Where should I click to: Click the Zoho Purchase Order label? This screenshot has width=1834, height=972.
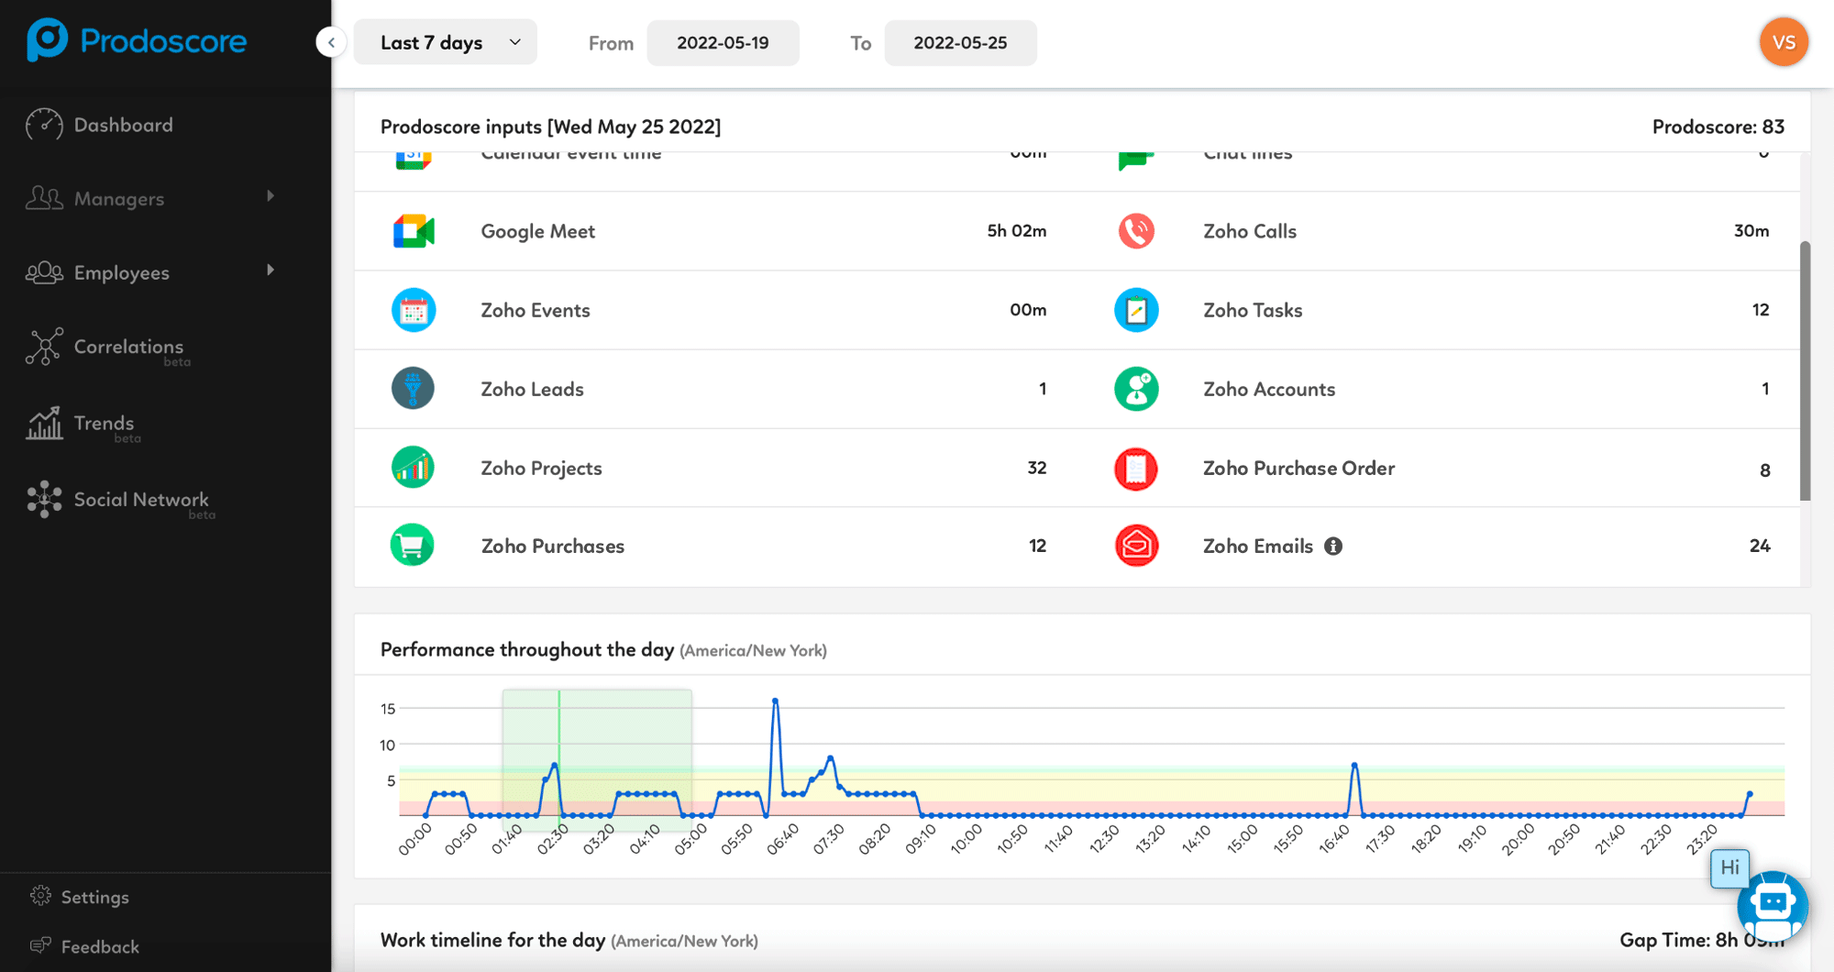pyautogui.click(x=1298, y=468)
